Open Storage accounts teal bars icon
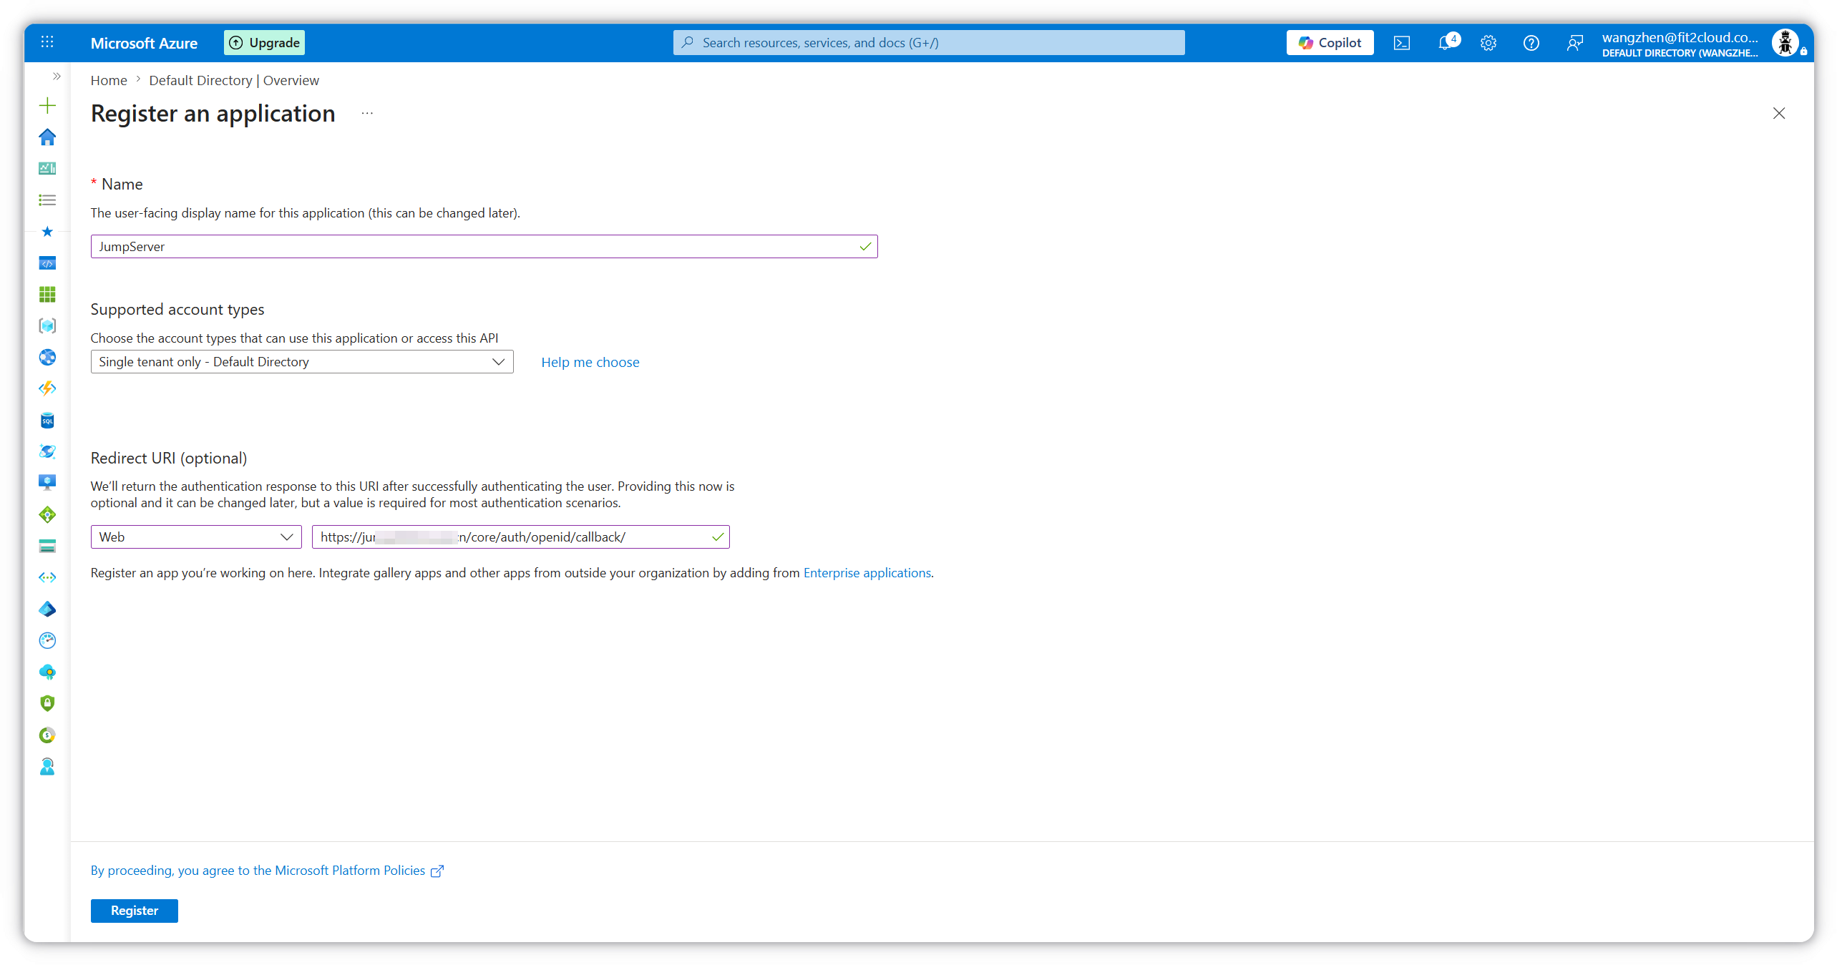 point(47,547)
